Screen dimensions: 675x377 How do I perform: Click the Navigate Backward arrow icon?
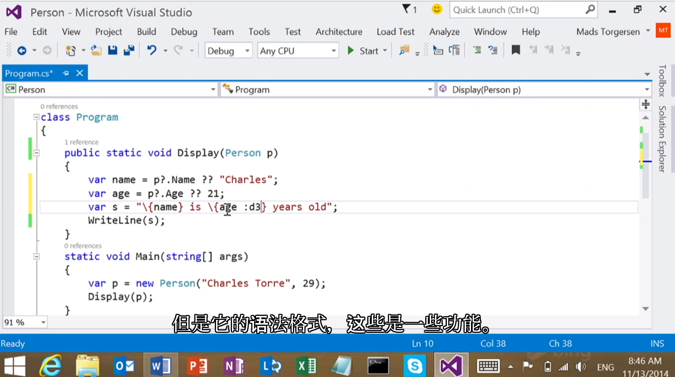[x=22, y=50]
